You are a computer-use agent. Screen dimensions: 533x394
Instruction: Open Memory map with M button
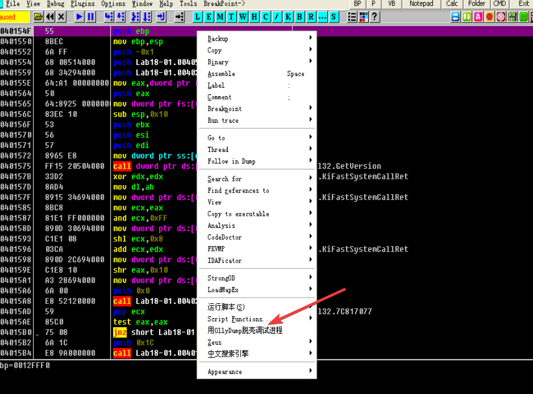[220, 17]
